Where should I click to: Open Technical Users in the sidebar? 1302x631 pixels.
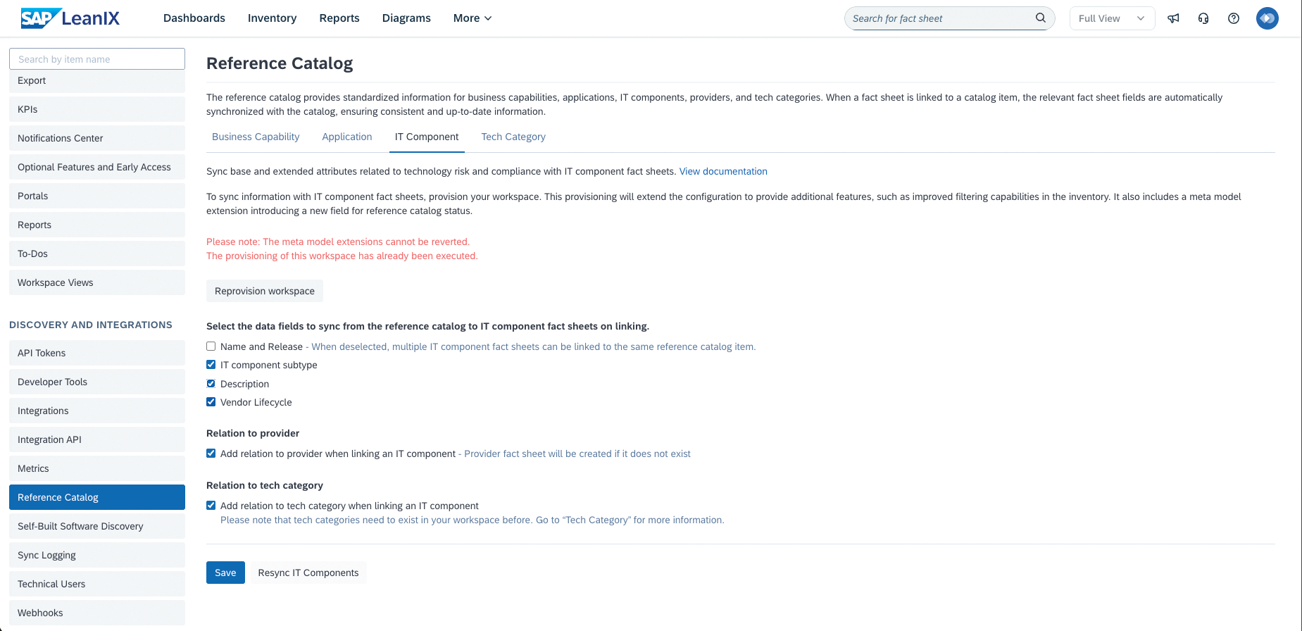tap(97, 584)
